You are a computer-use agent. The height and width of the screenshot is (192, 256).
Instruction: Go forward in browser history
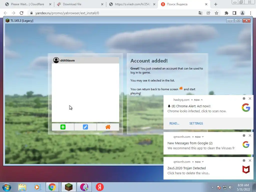pos(13,13)
